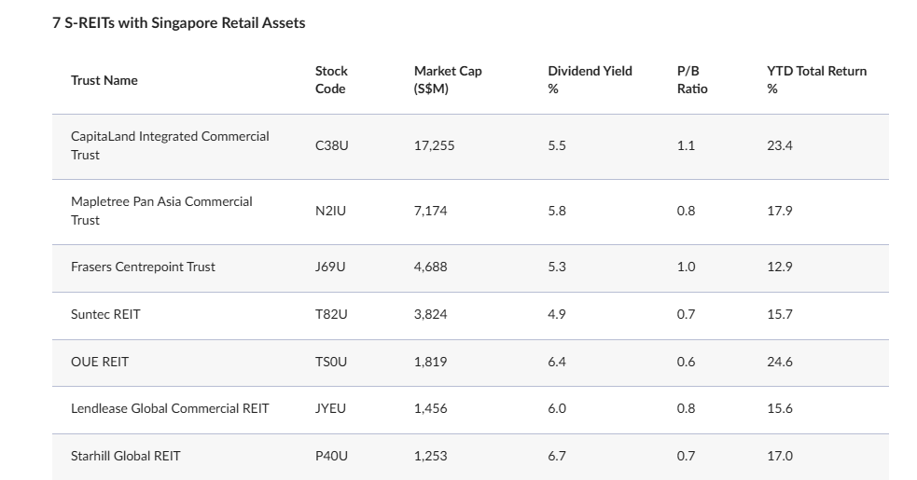Click the Trust Name column header
Viewport: 917px width, 480px height.
104,80
